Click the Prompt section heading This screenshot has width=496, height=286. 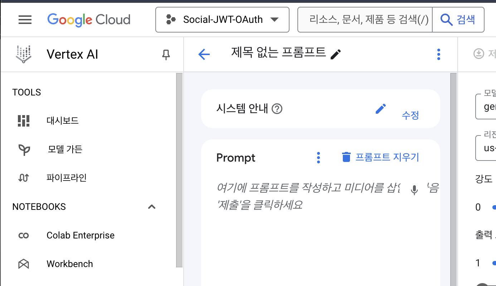(x=236, y=158)
